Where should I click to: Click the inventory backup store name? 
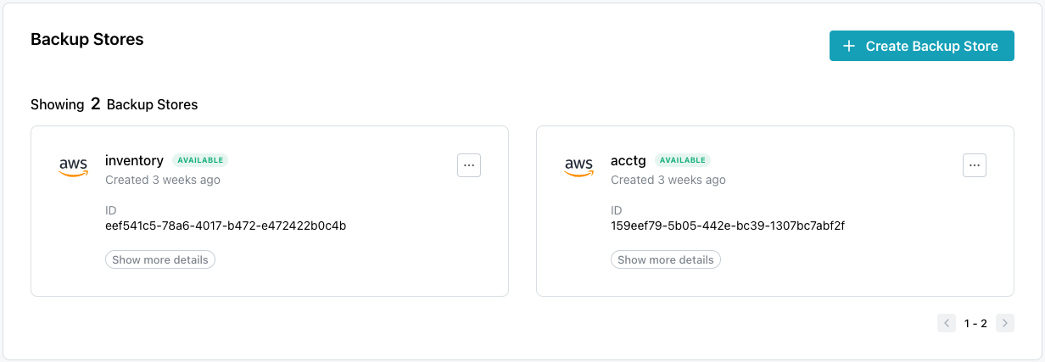coord(134,160)
